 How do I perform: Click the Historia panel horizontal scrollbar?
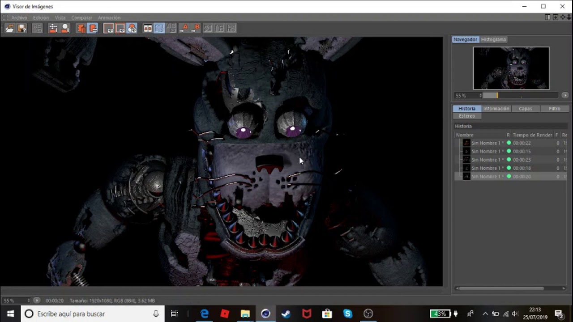[501, 288]
